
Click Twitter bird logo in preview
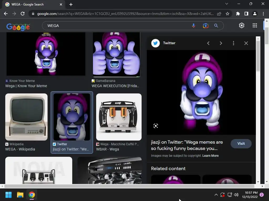point(156,43)
